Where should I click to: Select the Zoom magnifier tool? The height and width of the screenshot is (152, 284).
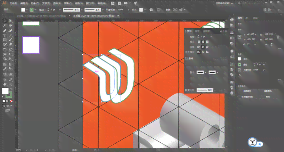point(10,84)
